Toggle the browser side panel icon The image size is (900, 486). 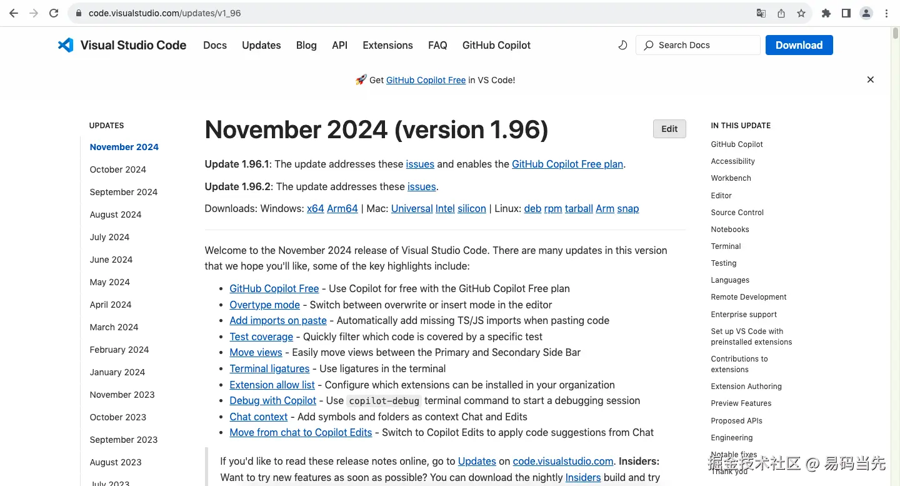[x=846, y=13]
